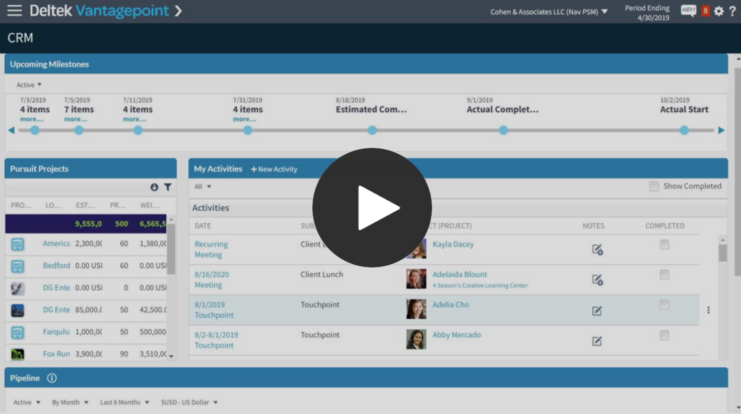Open the help question mark icon
This screenshot has width=741, height=414.
[733, 11]
